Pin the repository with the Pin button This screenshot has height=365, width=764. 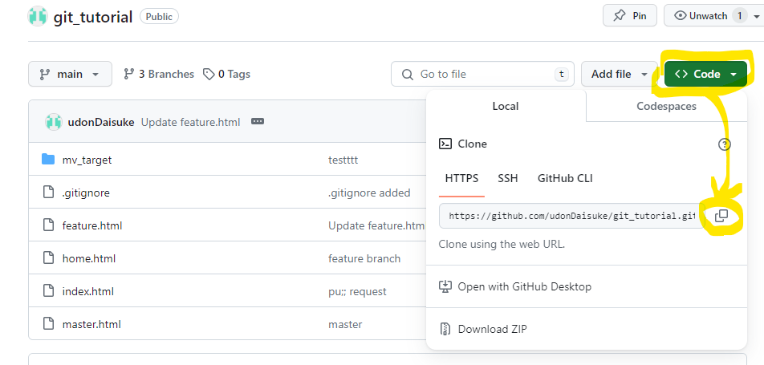coord(630,15)
